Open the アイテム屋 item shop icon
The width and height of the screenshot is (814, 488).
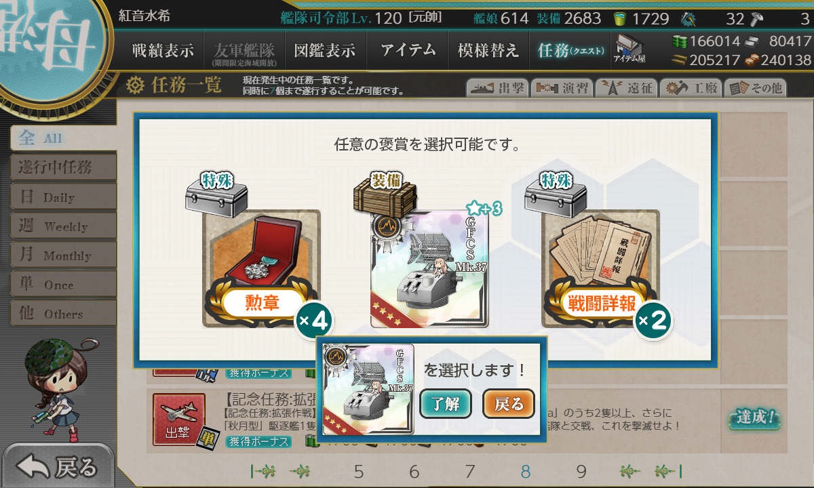coord(629,49)
